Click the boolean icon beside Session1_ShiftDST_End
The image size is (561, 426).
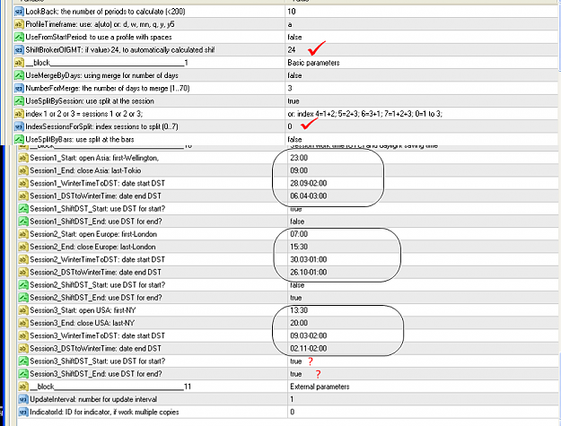point(23,222)
